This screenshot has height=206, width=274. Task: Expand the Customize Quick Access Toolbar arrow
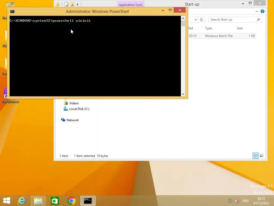coord(77,4)
